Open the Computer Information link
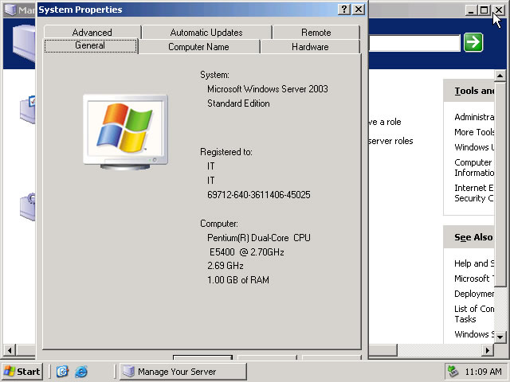Image resolution: width=510 pixels, height=382 pixels. (x=474, y=167)
